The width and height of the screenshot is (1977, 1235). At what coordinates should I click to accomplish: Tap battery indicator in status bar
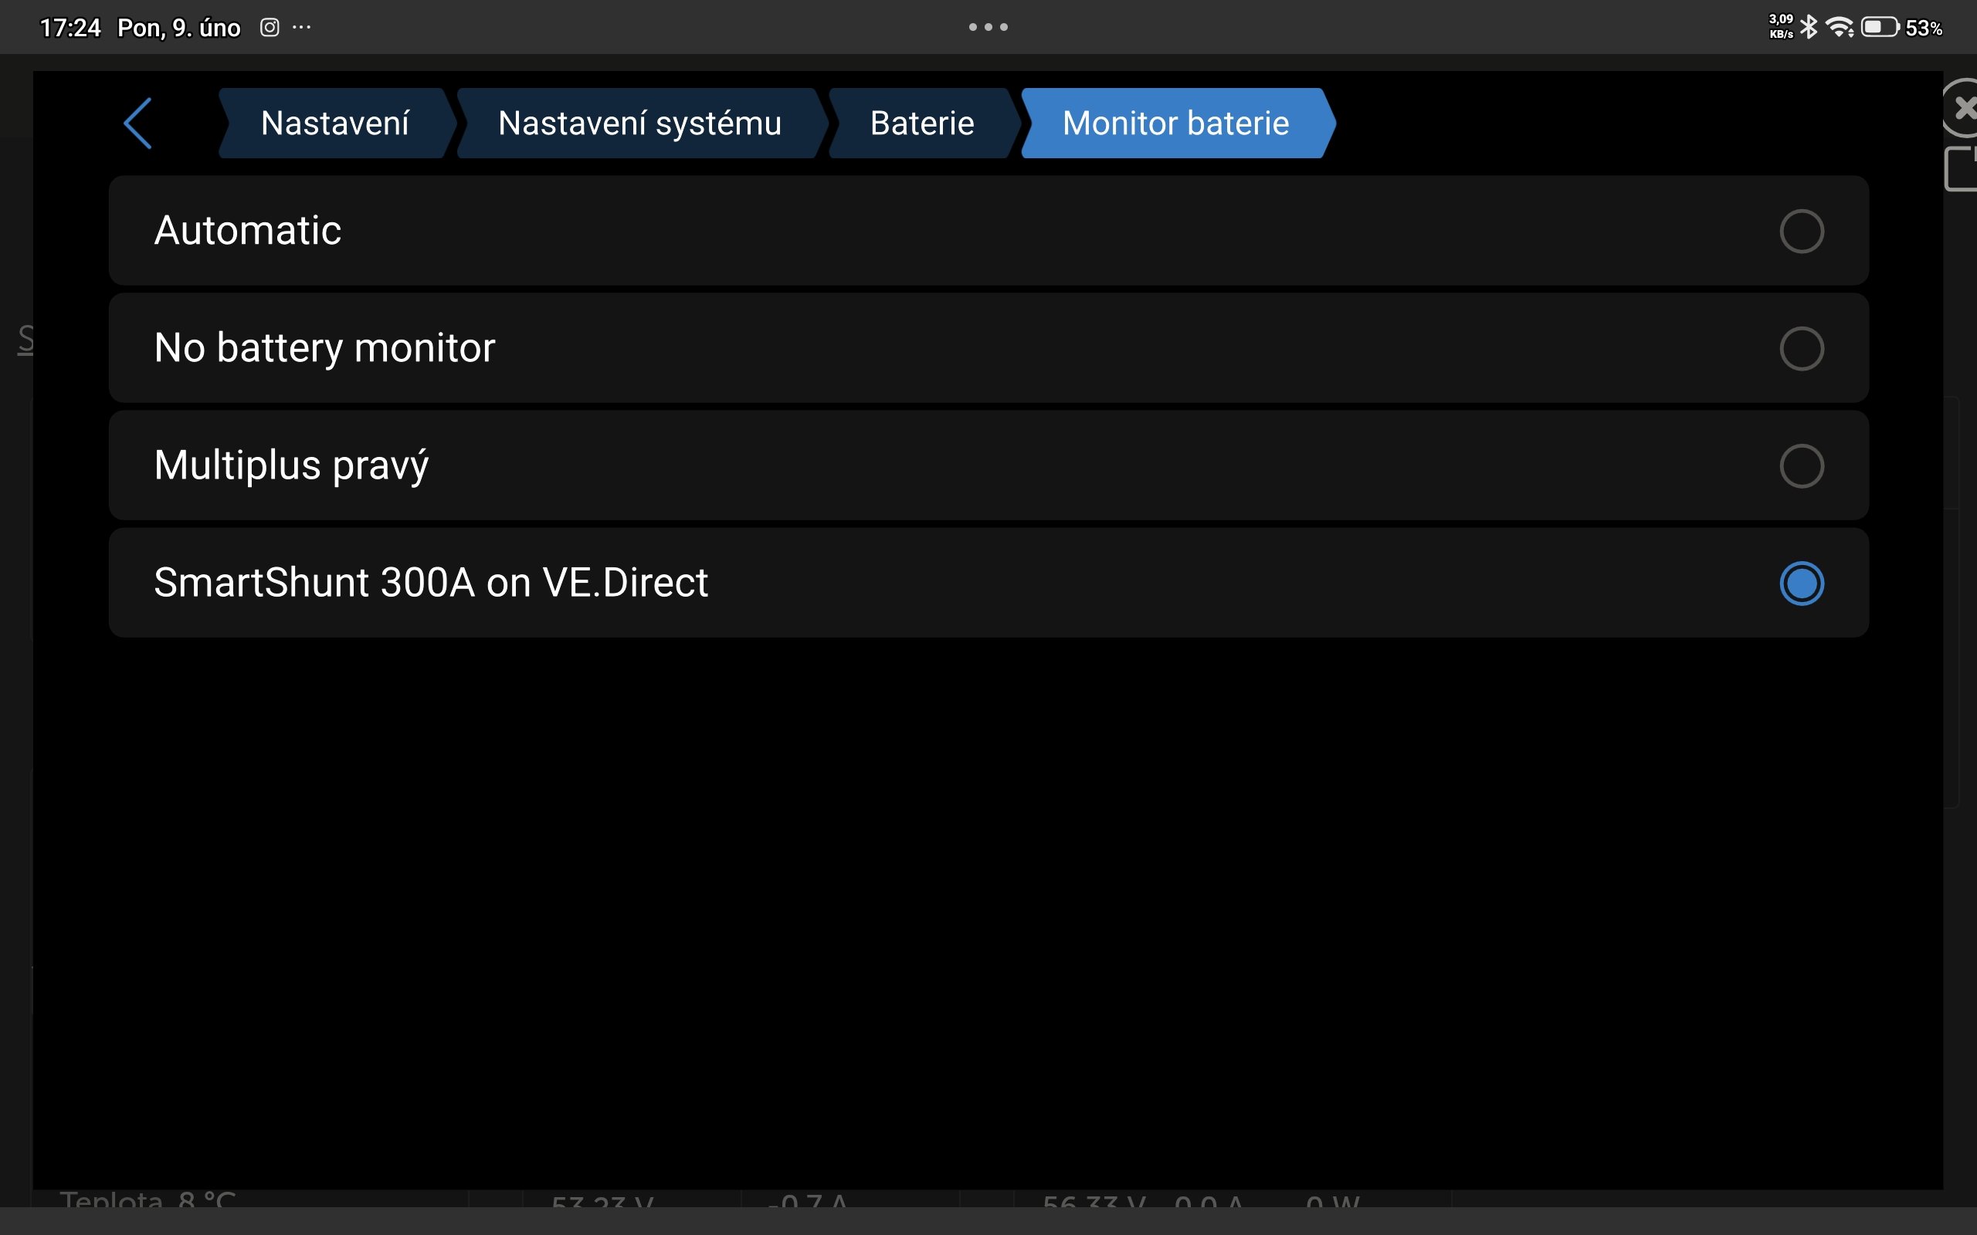point(1879,27)
